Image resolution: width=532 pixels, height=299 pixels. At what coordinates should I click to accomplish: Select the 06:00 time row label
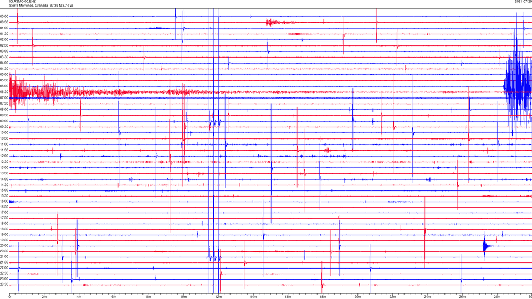point(4,86)
